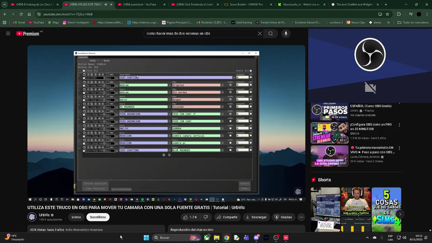432x243 pixels.
Task: Open weather widget showing 14°C
Action: pos(14,238)
